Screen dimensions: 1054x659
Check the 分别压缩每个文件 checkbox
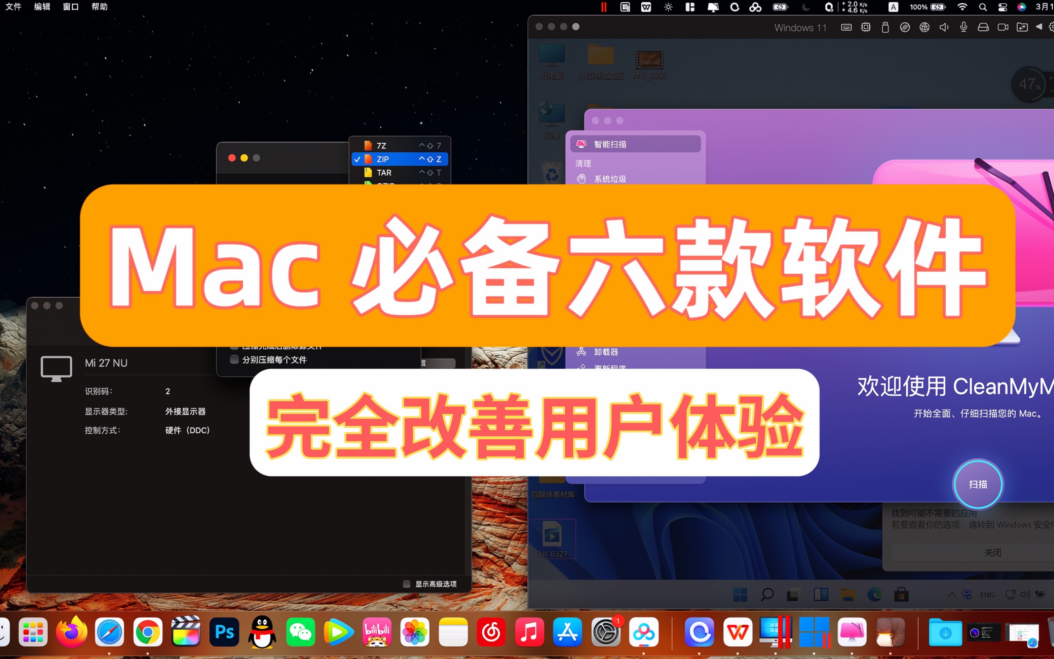(x=234, y=359)
